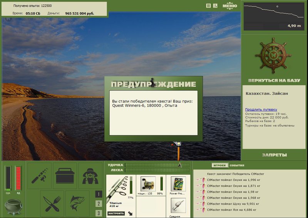
Task: Click the log entry Окуня на 1,996 кг
Action: point(234,180)
